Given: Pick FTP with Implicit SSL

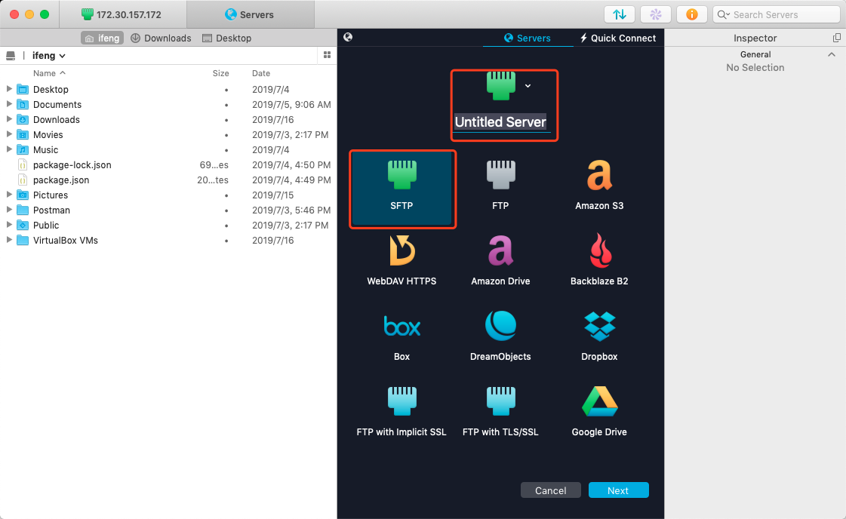Looking at the screenshot, I should click(402, 412).
